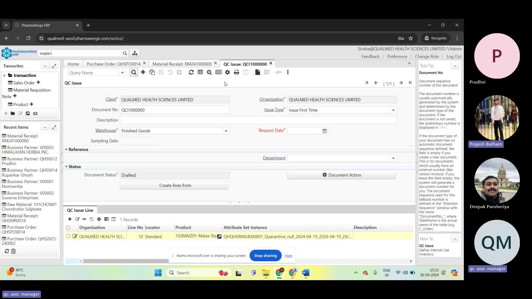This screenshot has height=299, width=532.
Task: Open Request Date calendar picker
Action: (x=324, y=131)
